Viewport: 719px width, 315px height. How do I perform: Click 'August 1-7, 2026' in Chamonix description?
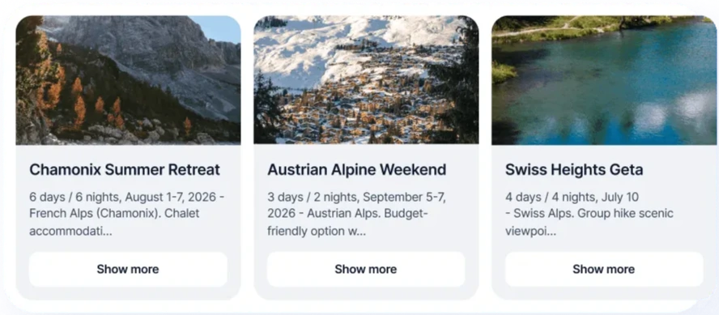(170, 197)
